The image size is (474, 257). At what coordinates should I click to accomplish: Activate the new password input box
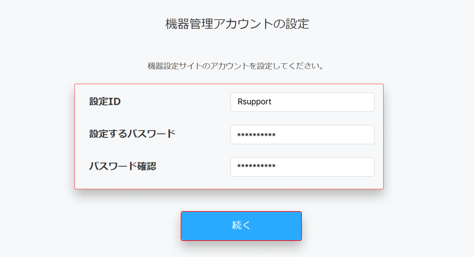[x=302, y=134]
